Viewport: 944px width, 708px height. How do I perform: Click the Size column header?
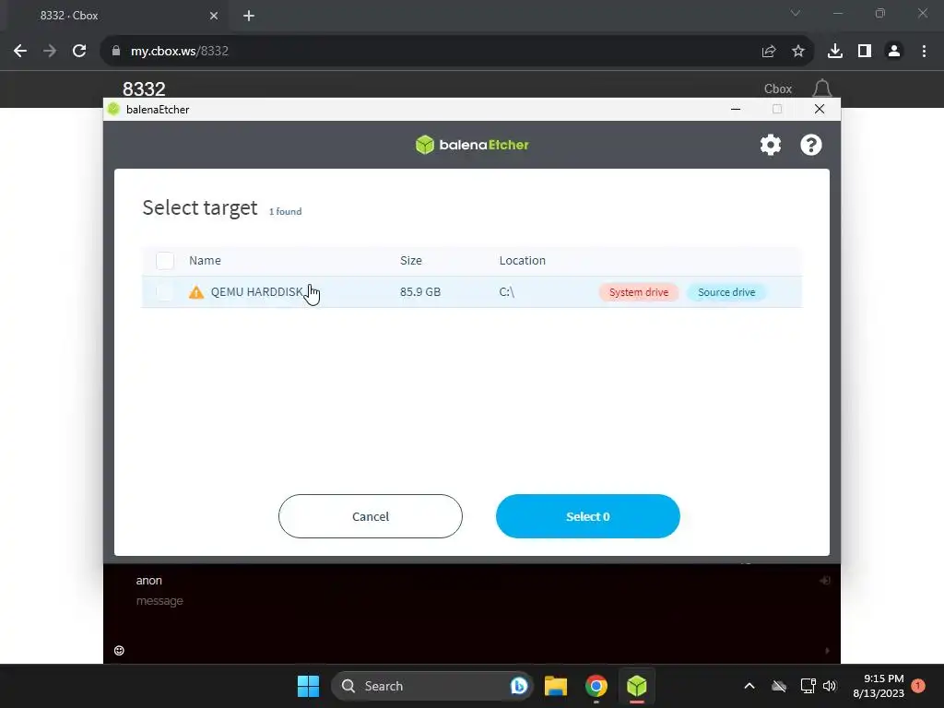410,261
